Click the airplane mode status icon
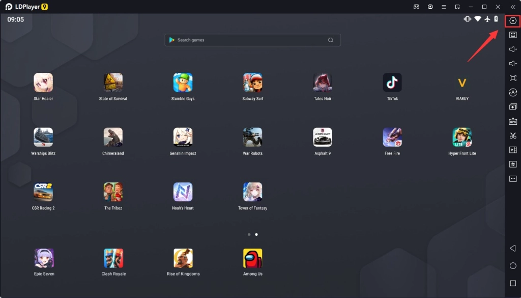The height and width of the screenshot is (298, 521). 487,19
